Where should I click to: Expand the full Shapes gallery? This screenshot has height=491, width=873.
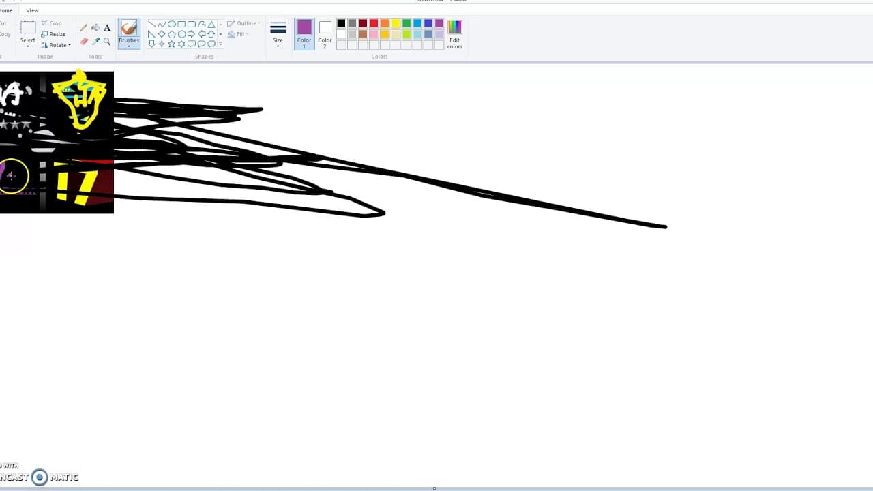220,44
